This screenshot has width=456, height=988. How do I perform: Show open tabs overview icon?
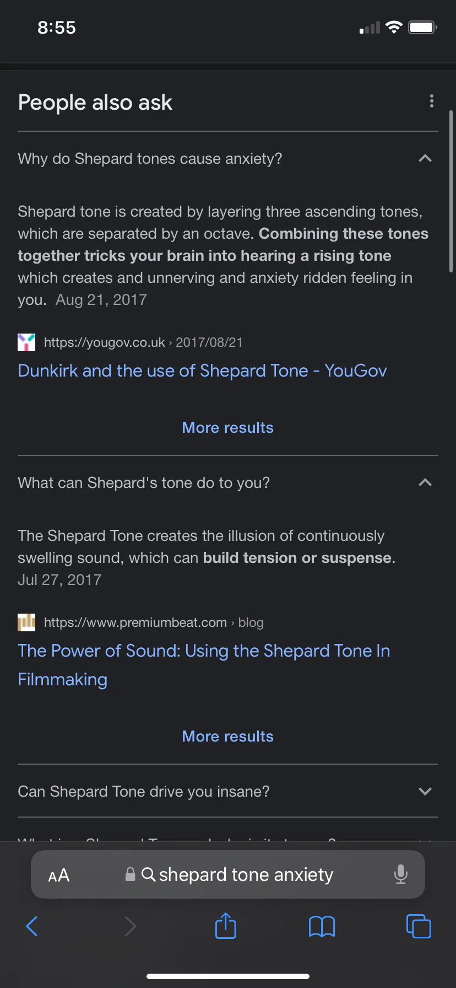pyautogui.click(x=419, y=926)
